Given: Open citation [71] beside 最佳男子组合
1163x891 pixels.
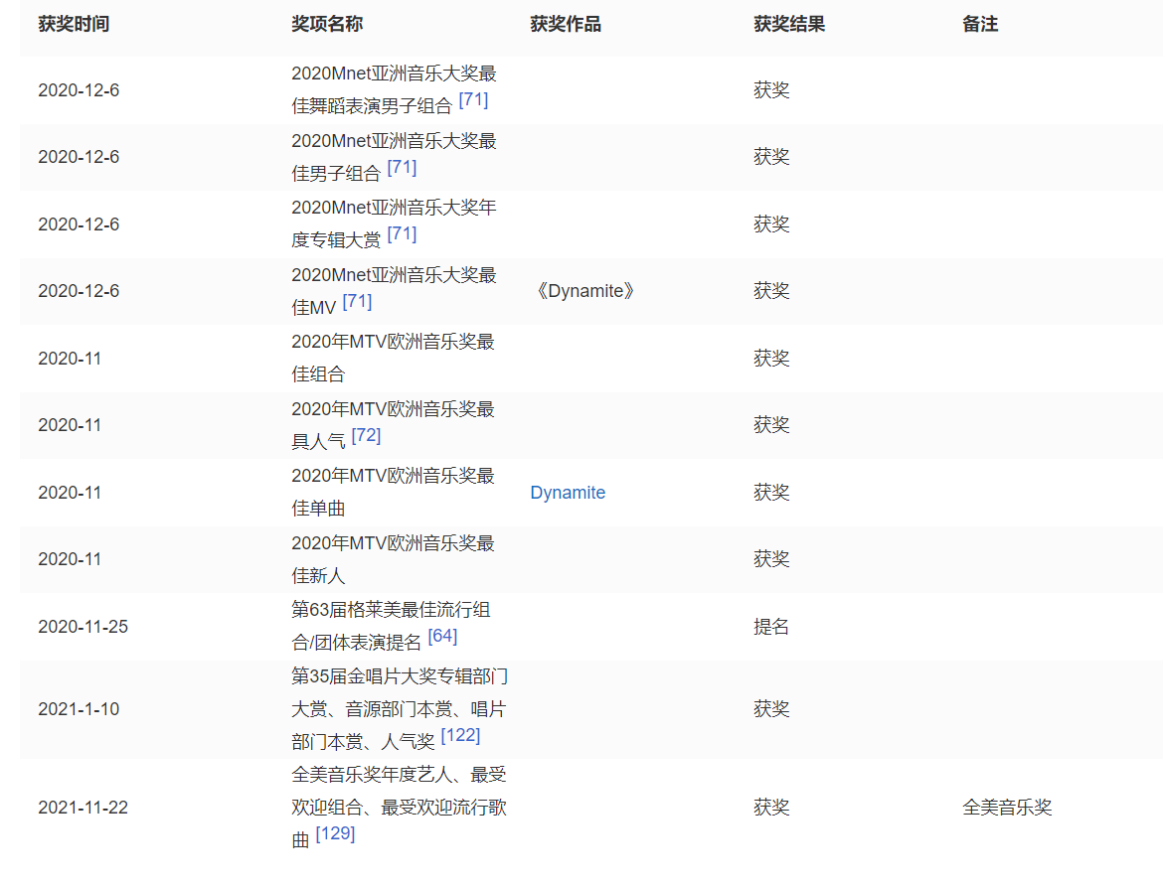Looking at the screenshot, I should [x=402, y=168].
